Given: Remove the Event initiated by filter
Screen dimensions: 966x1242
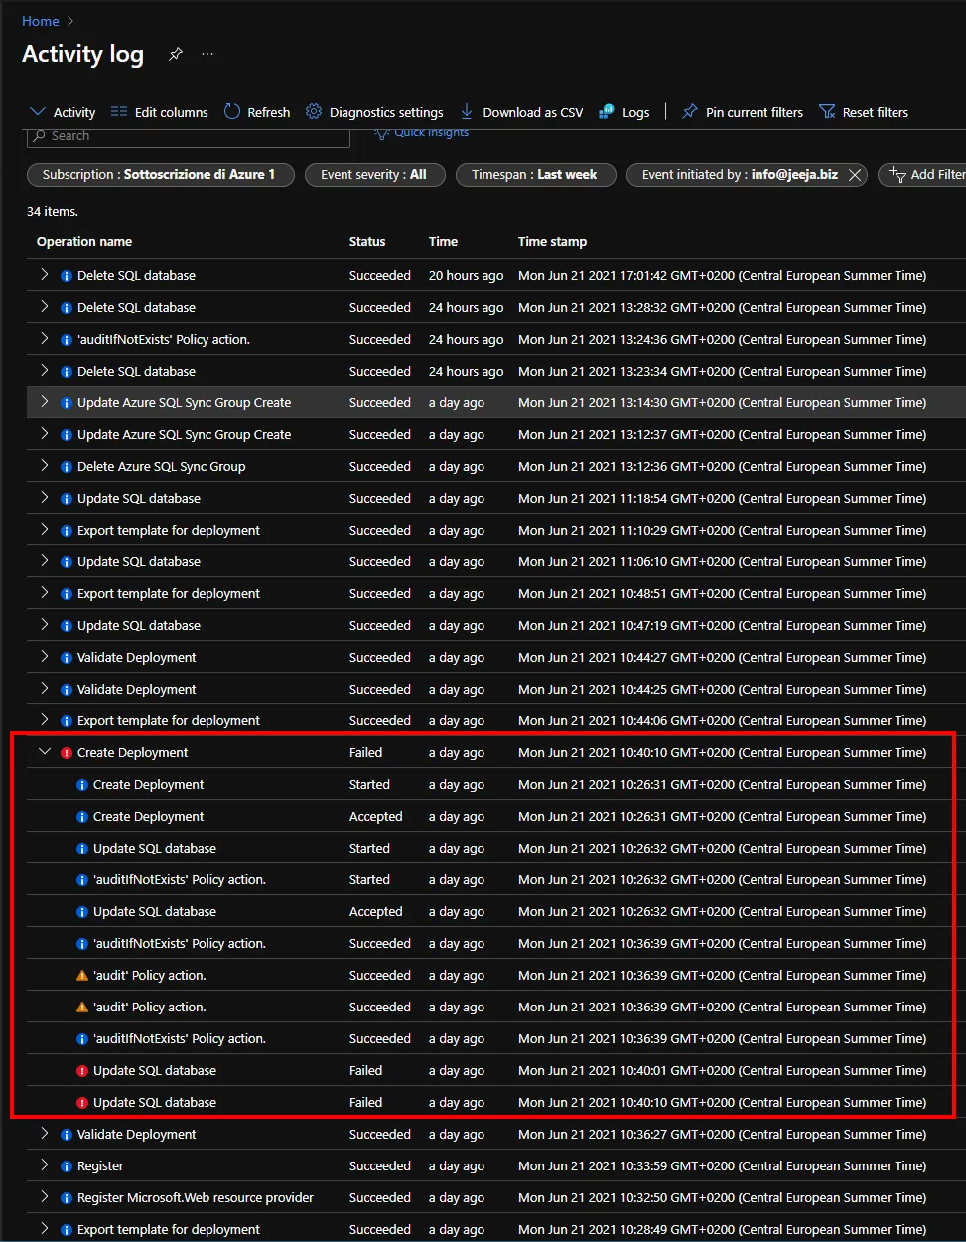Looking at the screenshot, I should (855, 175).
